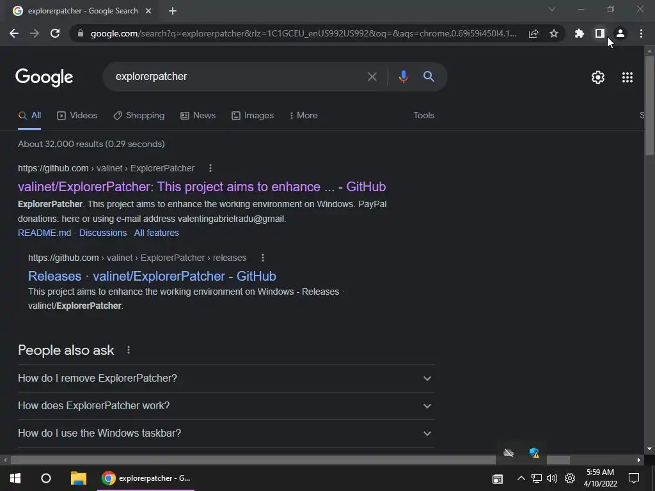Open the settings gear in system tray
Viewport: 655px width, 491px height.
(570, 478)
